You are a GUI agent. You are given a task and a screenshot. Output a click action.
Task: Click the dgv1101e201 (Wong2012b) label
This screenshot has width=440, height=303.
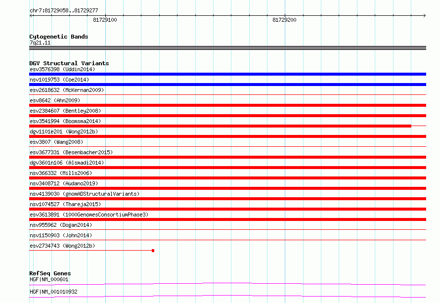(64, 131)
